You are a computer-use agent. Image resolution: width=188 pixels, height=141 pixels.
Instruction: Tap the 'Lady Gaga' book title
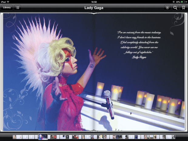coord(94,8)
